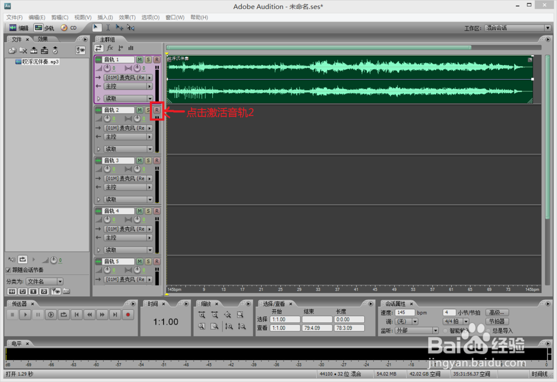Image resolution: width=557 pixels, height=382 pixels.
Task: Go to beginning with transport button
Action: (76, 315)
